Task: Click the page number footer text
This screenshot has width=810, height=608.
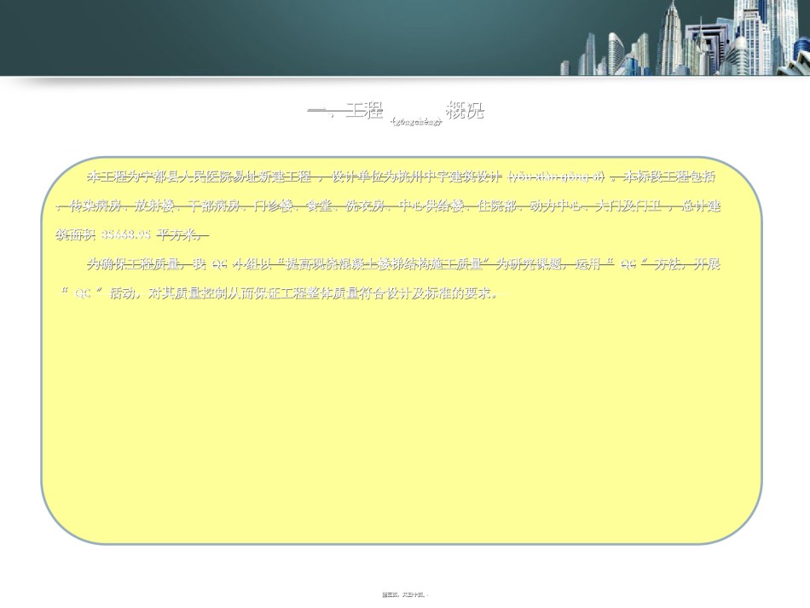Action: [x=404, y=595]
